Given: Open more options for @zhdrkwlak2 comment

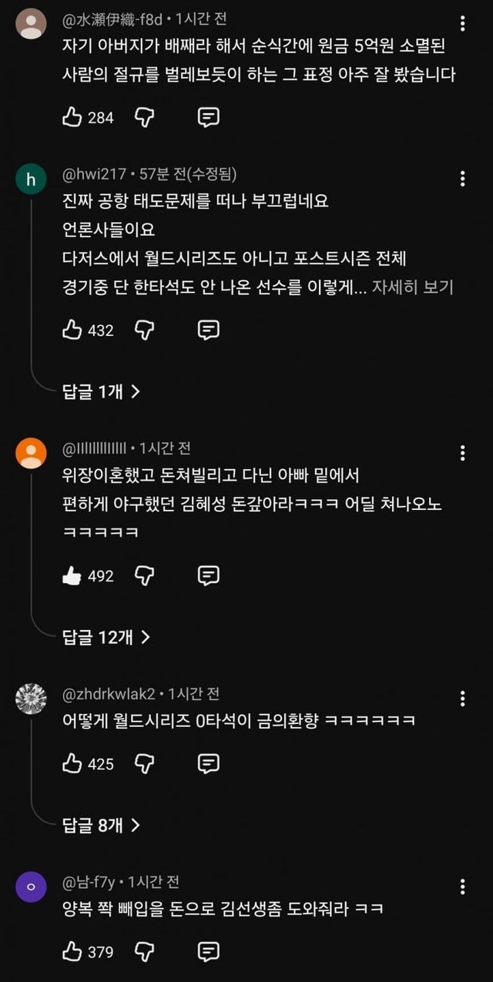Looking at the screenshot, I should 462,699.
